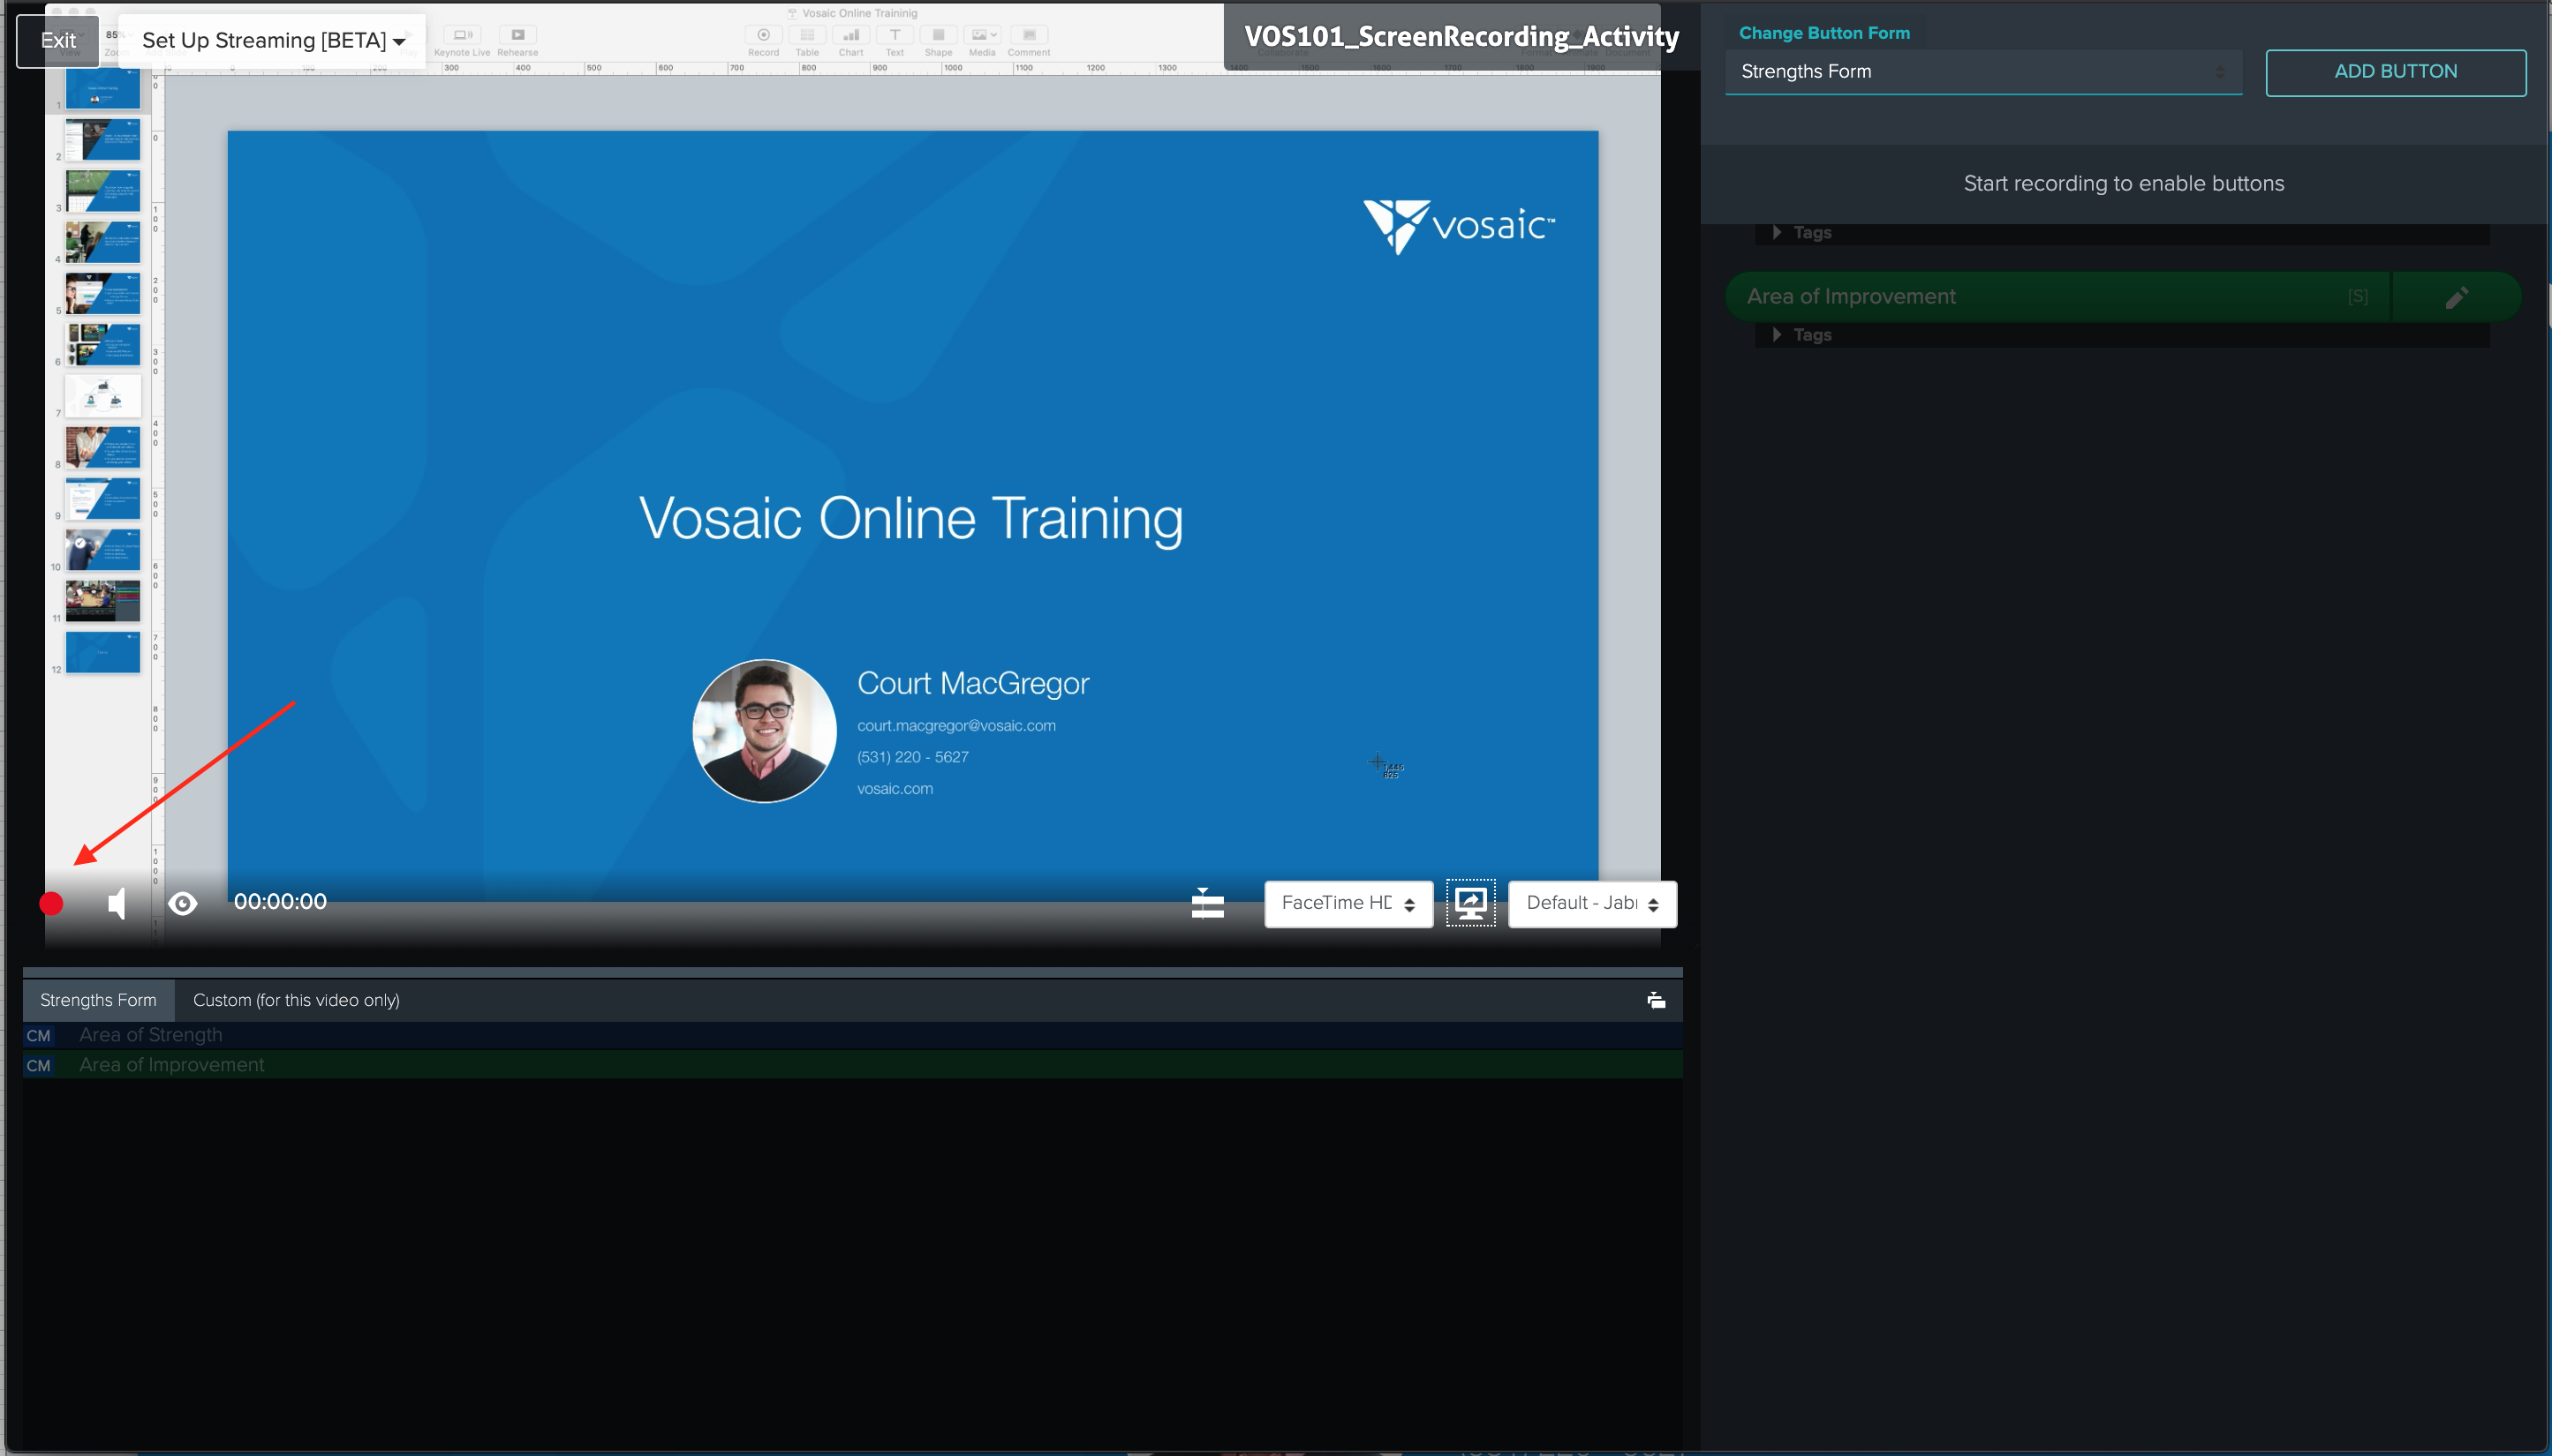Mute audio with the speaker icon

(117, 903)
